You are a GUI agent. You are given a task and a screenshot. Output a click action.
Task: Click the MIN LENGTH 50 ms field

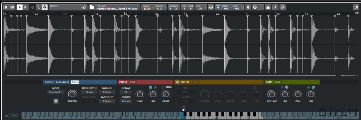tap(89, 92)
